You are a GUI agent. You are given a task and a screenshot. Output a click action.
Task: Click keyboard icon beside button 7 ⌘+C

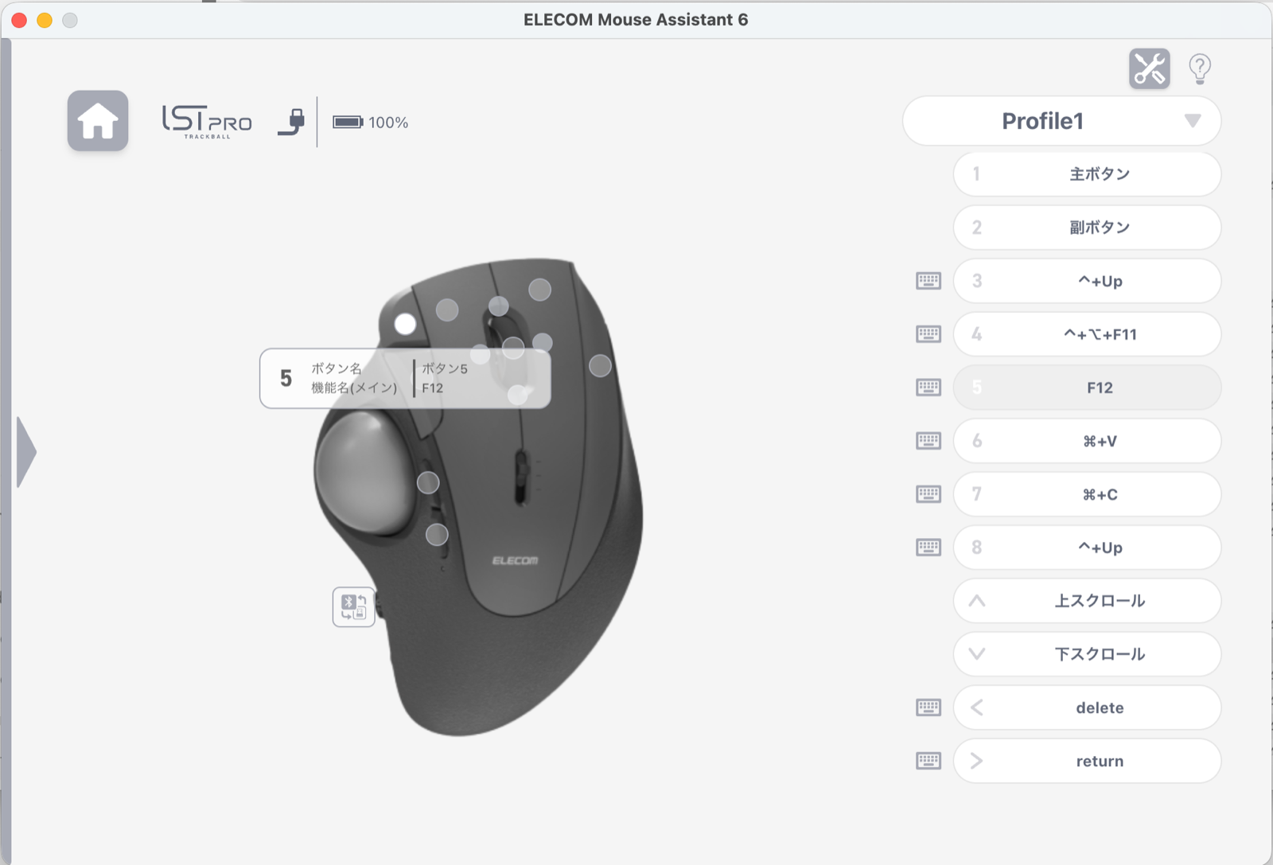tap(928, 494)
